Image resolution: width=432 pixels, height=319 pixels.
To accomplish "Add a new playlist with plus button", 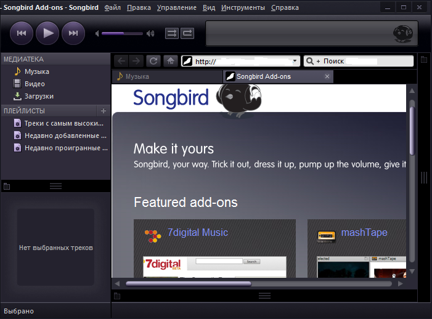I will (x=104, y=111).
